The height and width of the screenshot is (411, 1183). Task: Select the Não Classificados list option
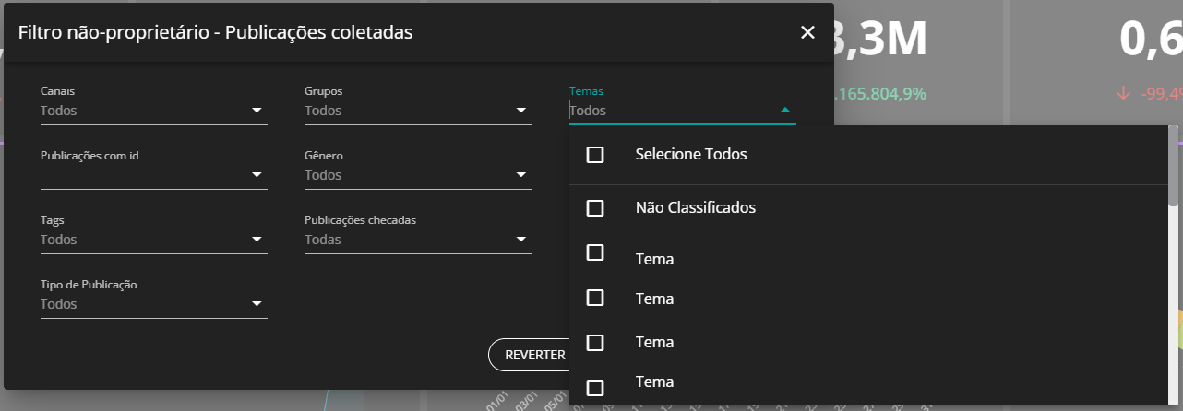[696, 208]
